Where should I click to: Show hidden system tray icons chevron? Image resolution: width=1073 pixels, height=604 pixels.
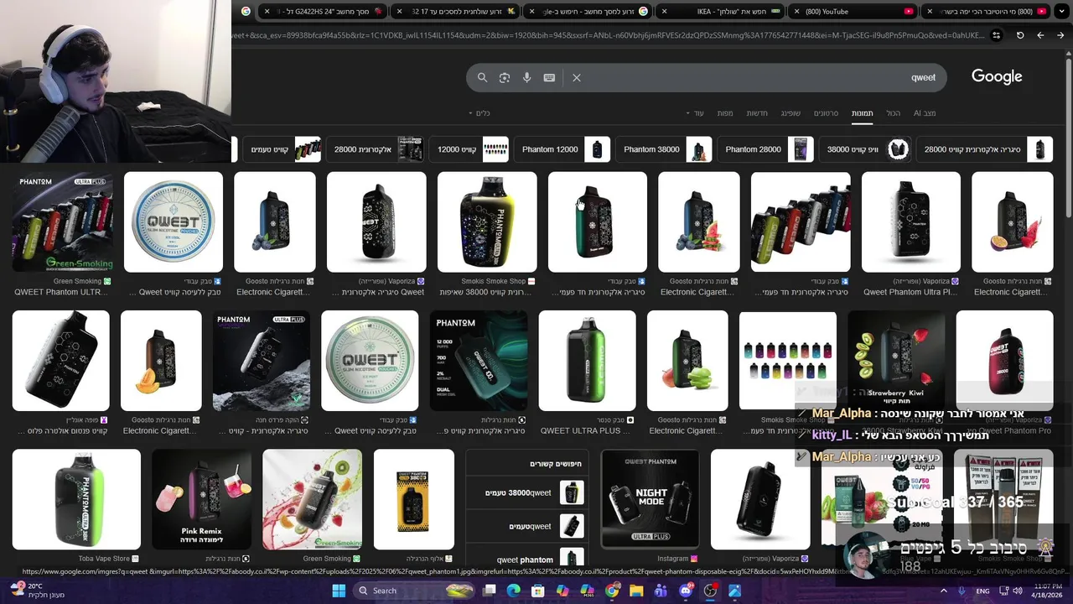(944, 591)
